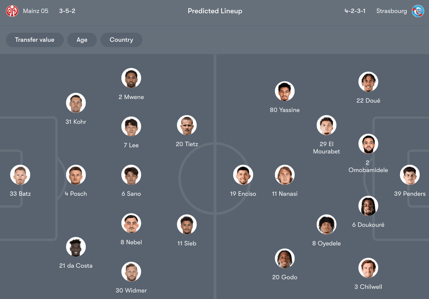This screenshot has width=429, height=299.
Task: Open 29 El Mourabet's player photo
Action: click(326, 125)
